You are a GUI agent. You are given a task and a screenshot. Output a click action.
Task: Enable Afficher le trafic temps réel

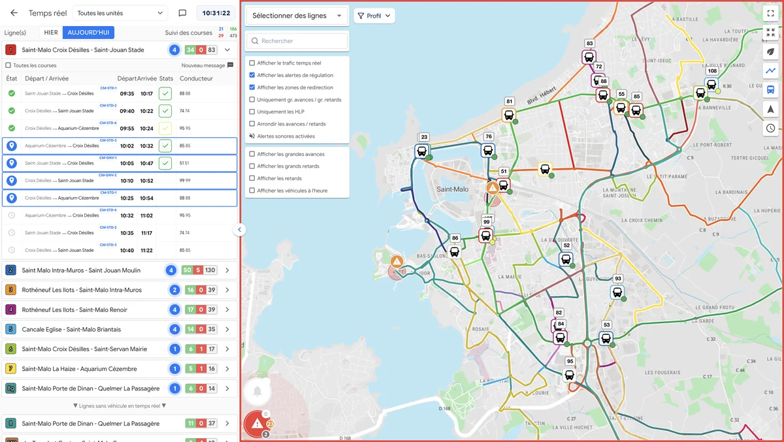click(252, 63)
